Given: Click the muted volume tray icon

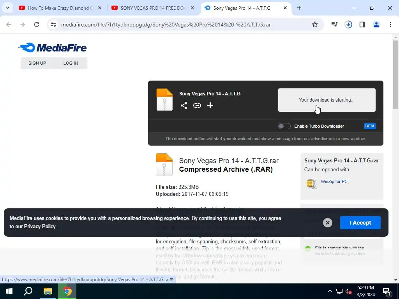Looking at the screenshot, I should pyautogui.click(x=348, y=291).
